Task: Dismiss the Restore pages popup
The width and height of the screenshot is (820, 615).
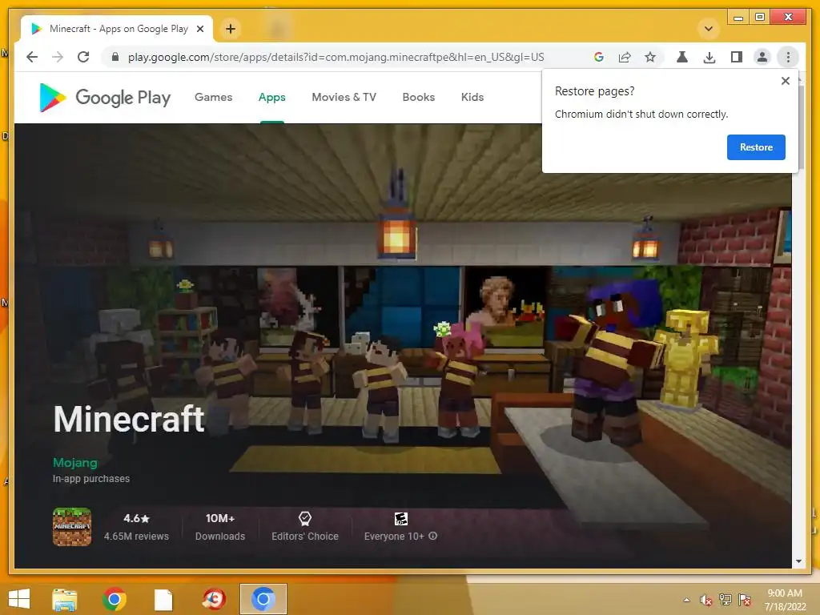Action: click(x=785, y=81)
